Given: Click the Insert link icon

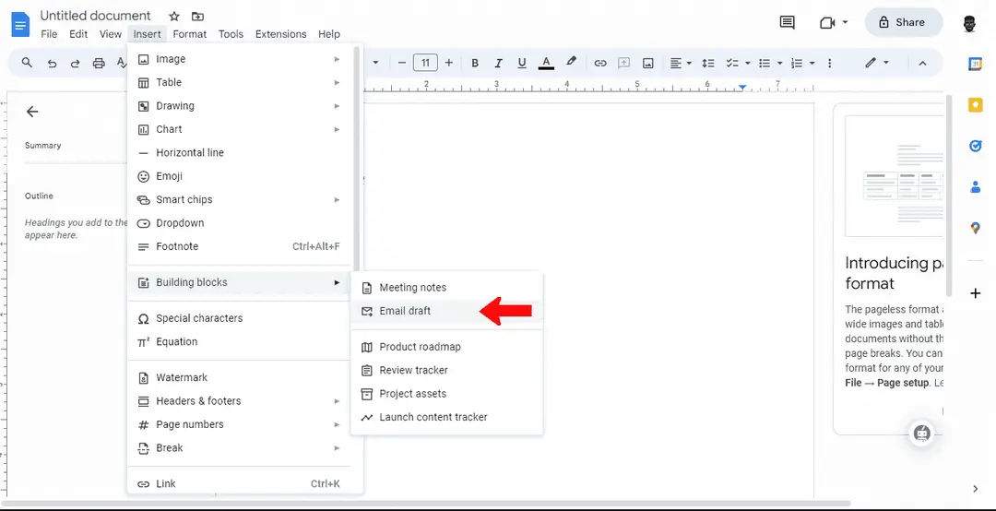Looking at the screenshot, I should 600,63.
